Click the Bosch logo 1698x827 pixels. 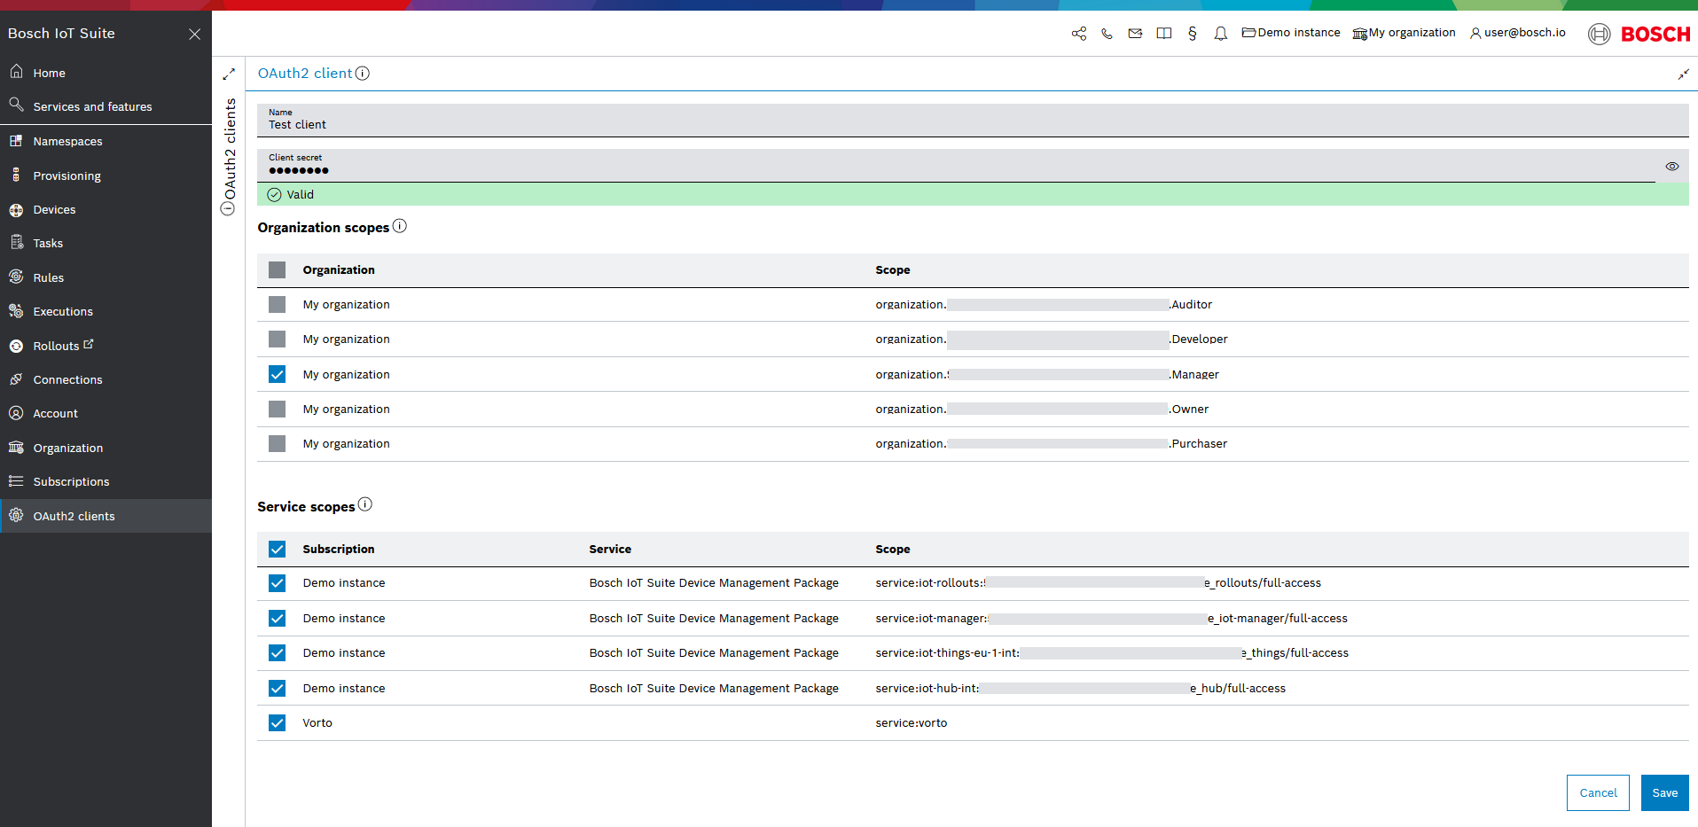click(1639, 34)
